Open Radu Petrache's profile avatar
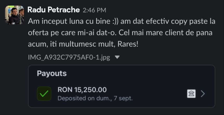 14,15
